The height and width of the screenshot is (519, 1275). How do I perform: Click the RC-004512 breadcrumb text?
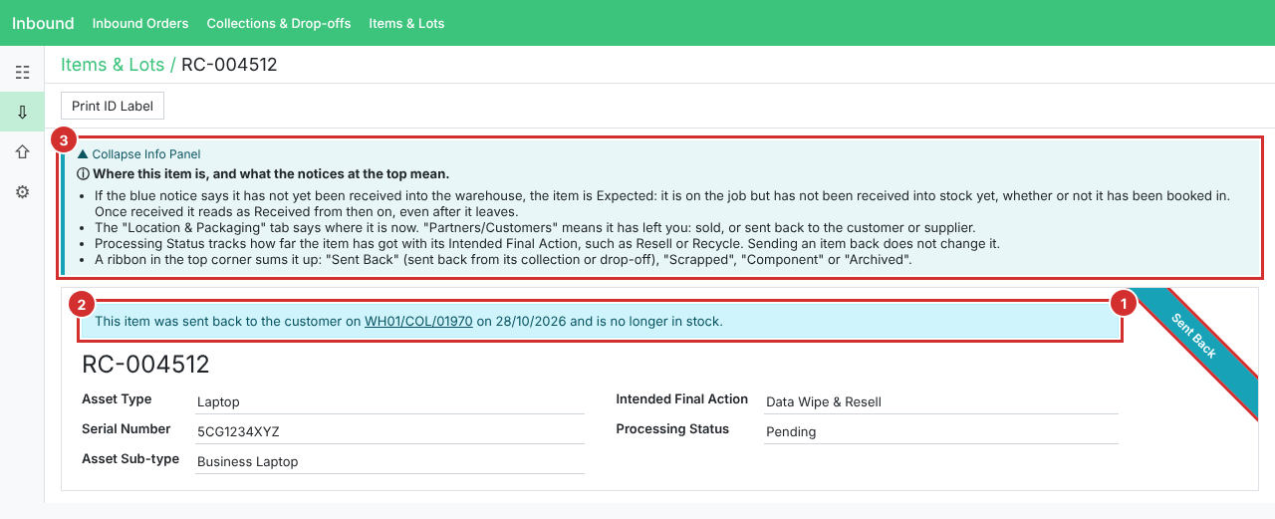pyautogui.click(x=229, y=65)
